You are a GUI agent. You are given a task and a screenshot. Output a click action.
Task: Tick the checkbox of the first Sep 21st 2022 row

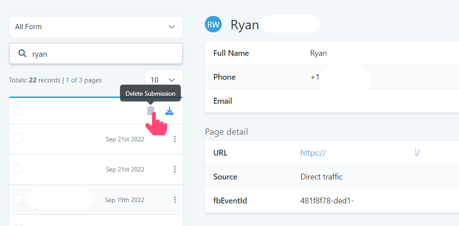click(x=18, y=138)
